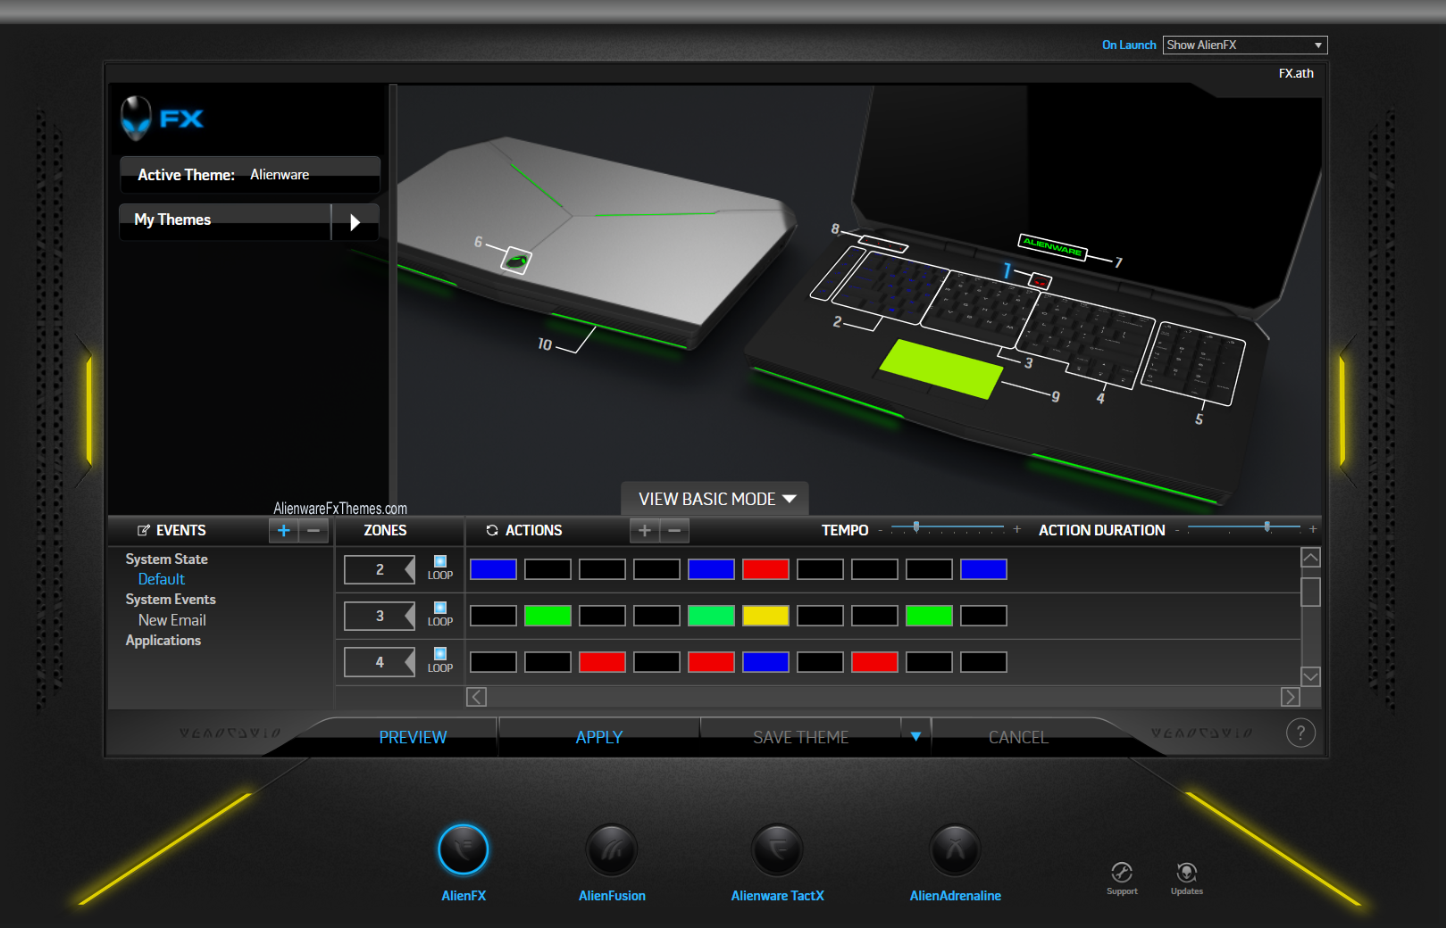The width and height of the screenshot is (1446, 928).
Task: Select the System Events category
Action: tap(171, 600)
